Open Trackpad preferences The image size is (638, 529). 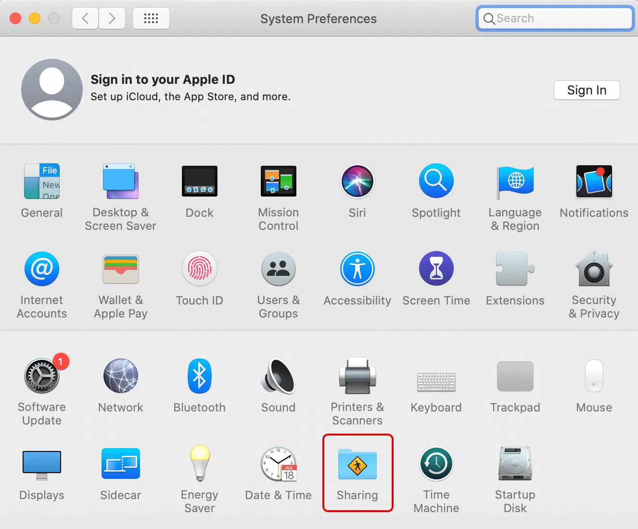(x=515, y=376)
